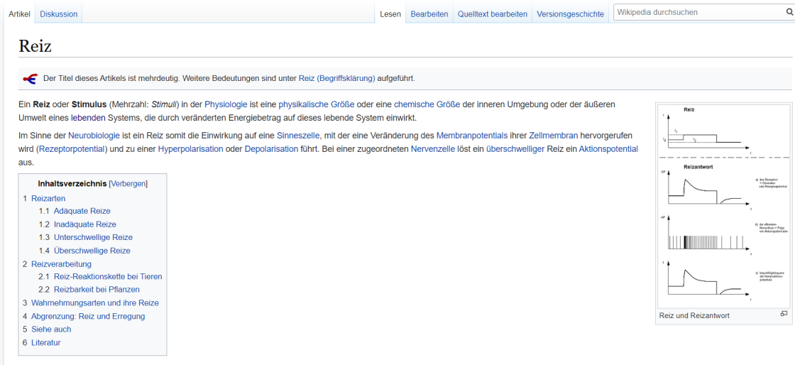Jump to section 6 Literatur
This screenshot has height=365, width=795.
coord(45,343)
